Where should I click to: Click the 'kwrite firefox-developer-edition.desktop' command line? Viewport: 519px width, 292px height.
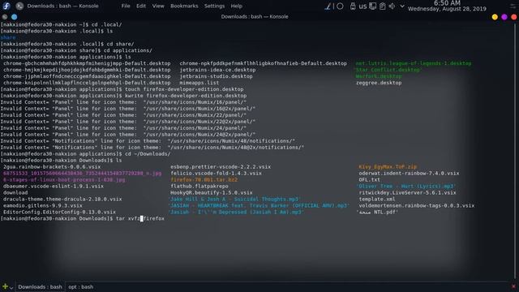click(x=186, y=96)
